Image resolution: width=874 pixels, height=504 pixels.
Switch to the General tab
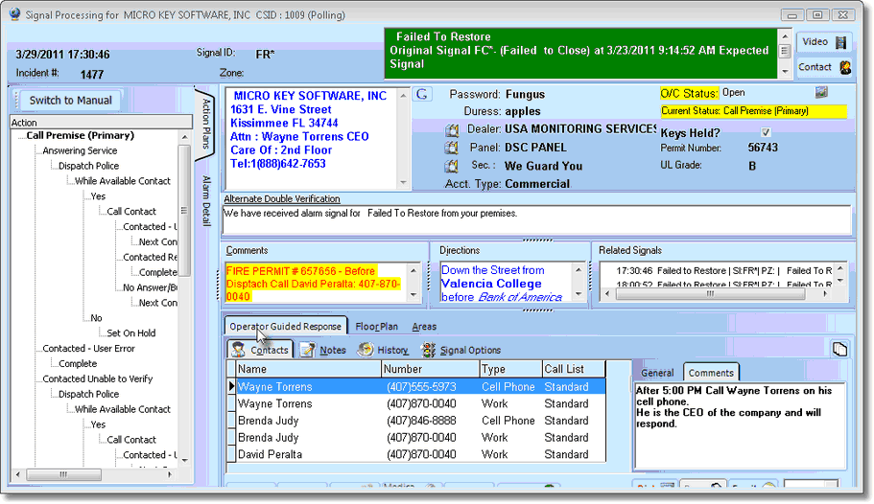pos(657,373)
